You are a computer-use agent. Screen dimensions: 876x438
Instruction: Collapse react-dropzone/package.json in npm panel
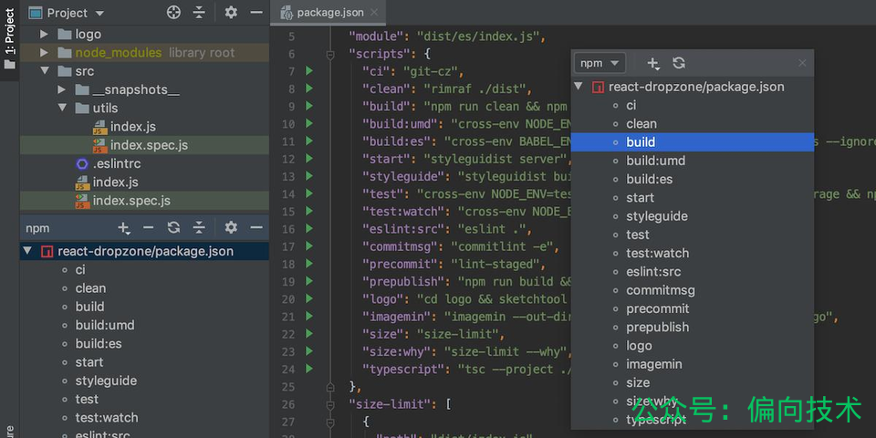(x=27, y=251)
